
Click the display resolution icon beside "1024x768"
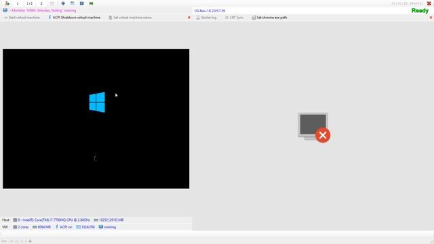coord(79,227)
